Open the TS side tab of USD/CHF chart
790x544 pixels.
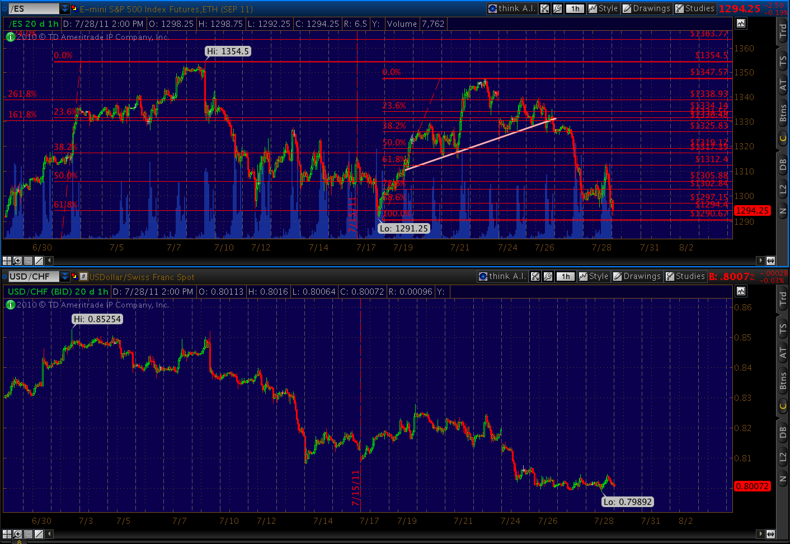click(x=783, y=329)
